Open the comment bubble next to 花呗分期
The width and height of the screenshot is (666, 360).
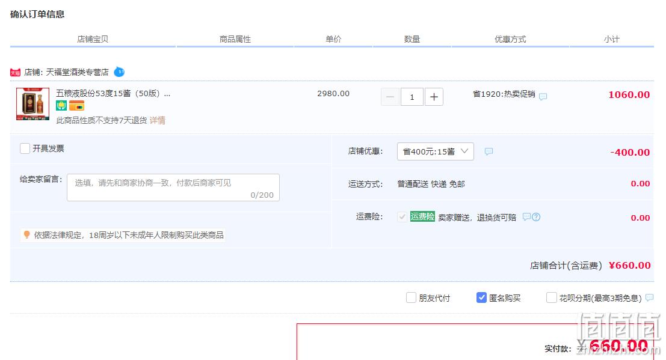tap(649, 297)
